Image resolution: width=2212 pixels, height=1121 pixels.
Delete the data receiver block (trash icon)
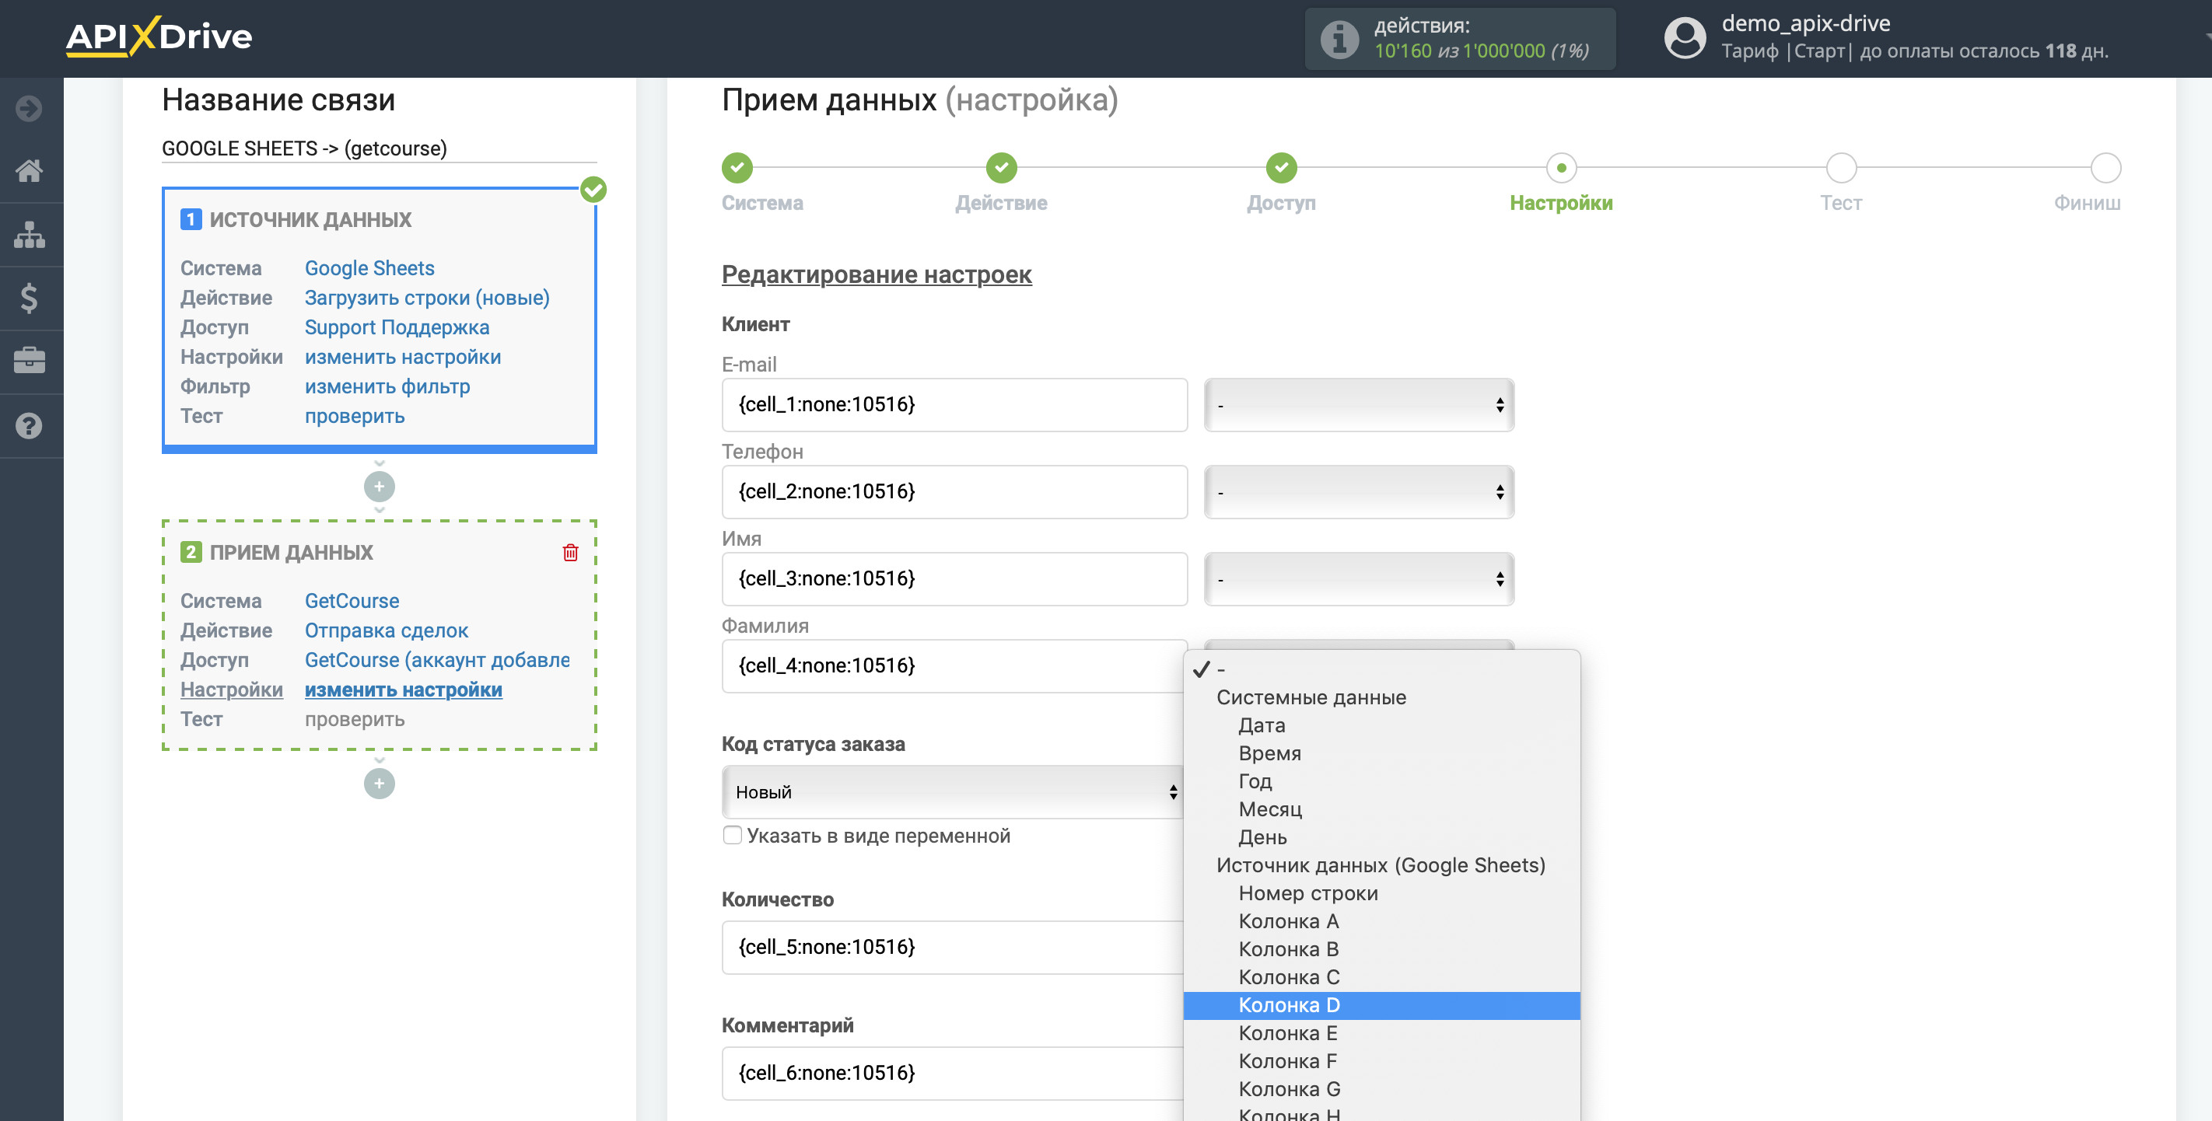[570, 552]
